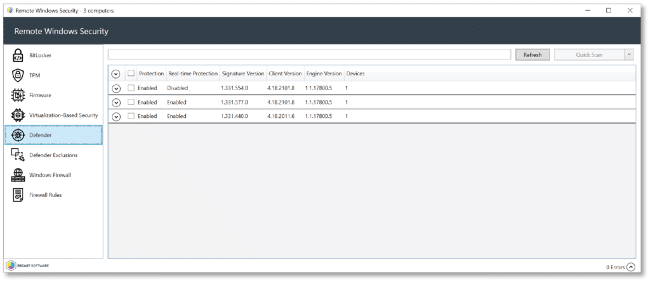Screen dimensions: 650x282
Task: Click the Defender Exclusions icon
Action: pyautogui.click(x=18, y=155)
